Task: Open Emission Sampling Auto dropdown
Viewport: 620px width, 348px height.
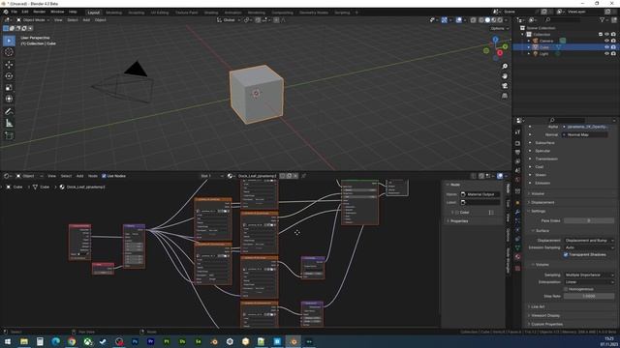Action: (x=589, y=247)
